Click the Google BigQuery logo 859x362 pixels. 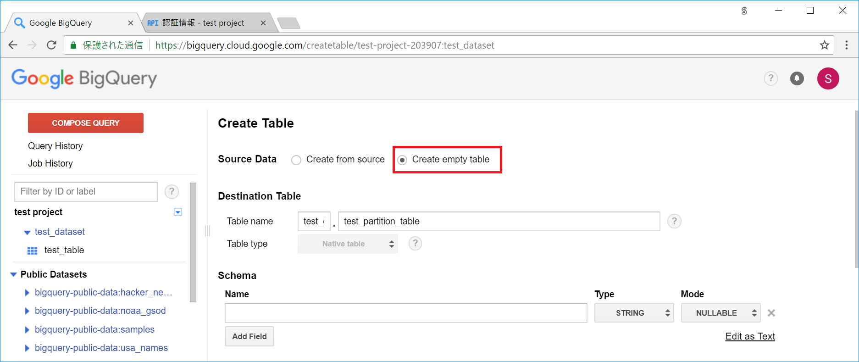[x=84, y=78]
